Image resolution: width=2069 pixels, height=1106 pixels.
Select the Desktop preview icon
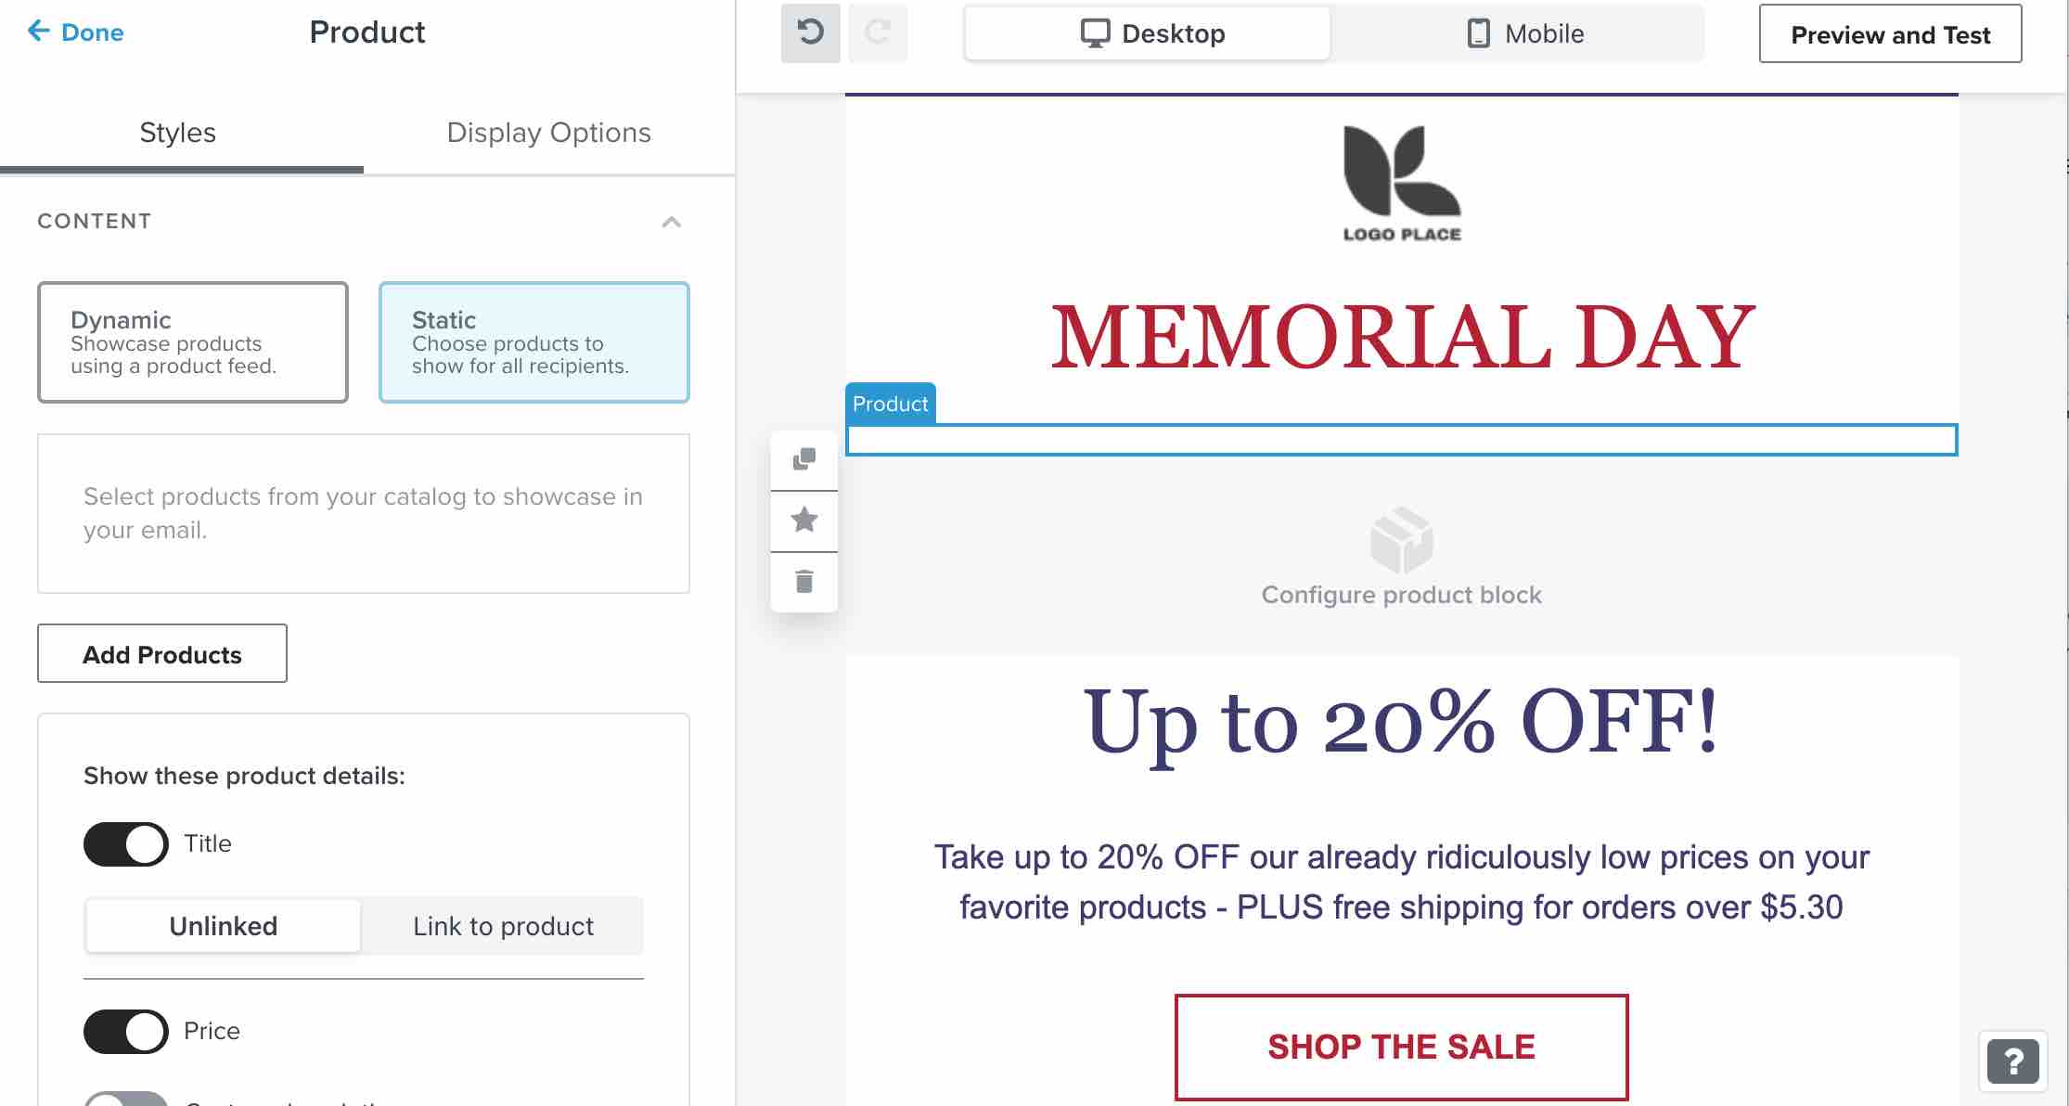1095,32
